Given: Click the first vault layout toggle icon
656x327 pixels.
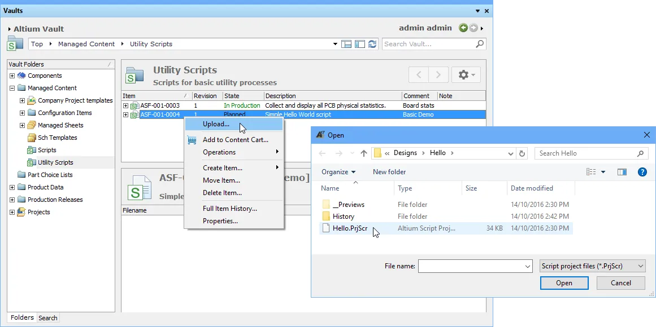Looking at the screenshot, I should pos(346,44).
